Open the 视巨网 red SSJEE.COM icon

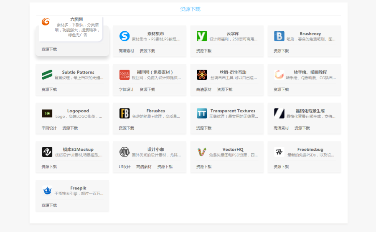(x=124, y=75)
